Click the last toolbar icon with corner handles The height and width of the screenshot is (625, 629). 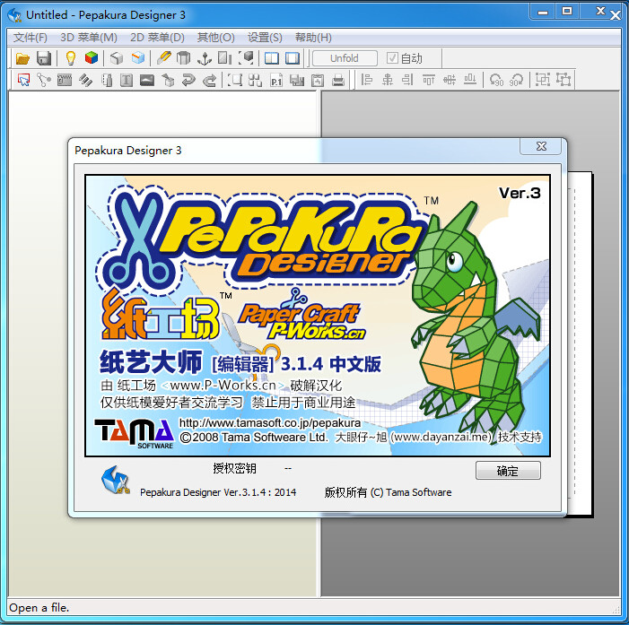point(563,80)
